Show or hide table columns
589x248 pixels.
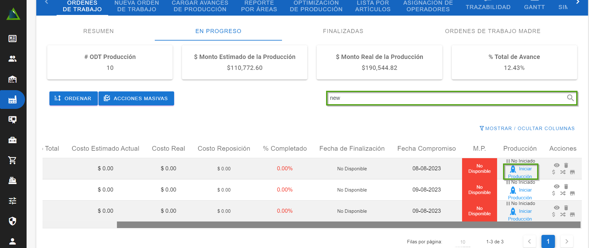coord(527,129)
